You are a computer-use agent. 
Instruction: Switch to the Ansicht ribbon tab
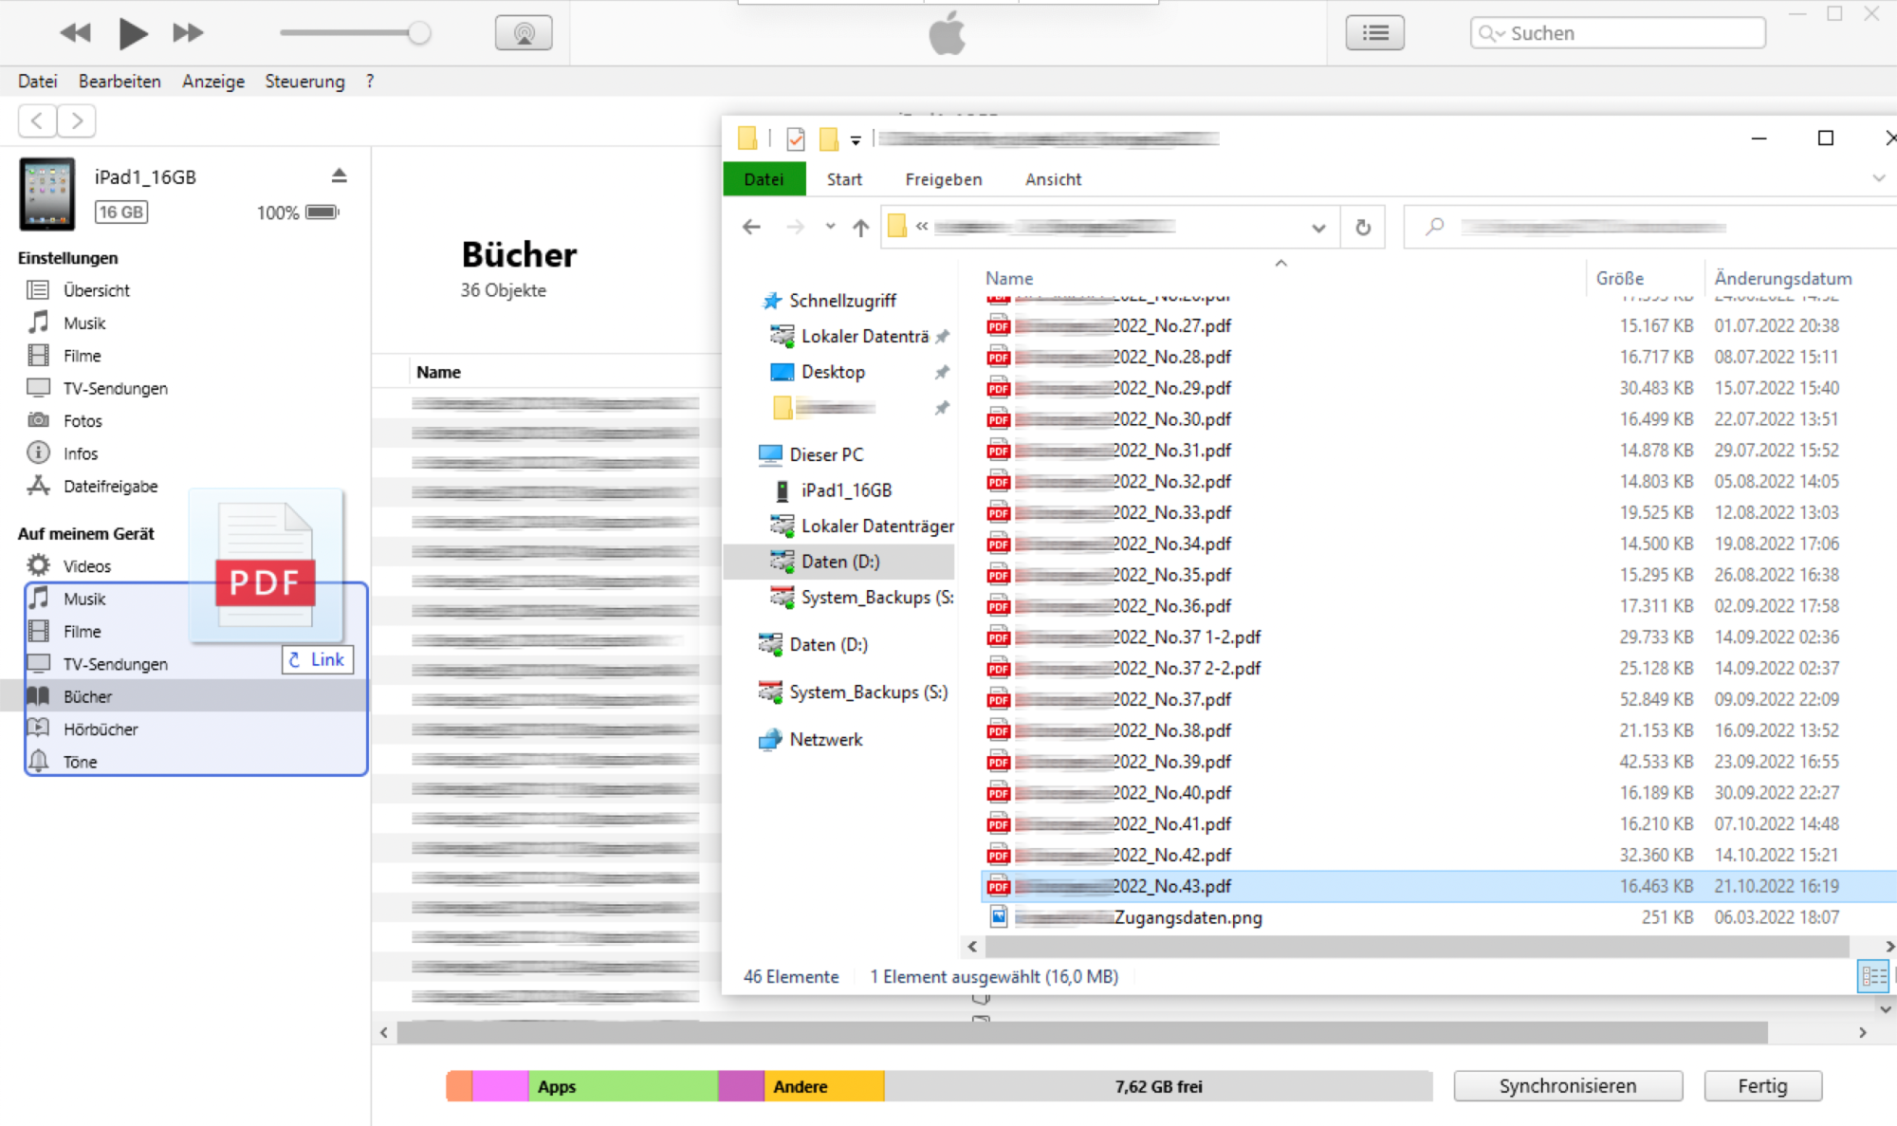1053,179
